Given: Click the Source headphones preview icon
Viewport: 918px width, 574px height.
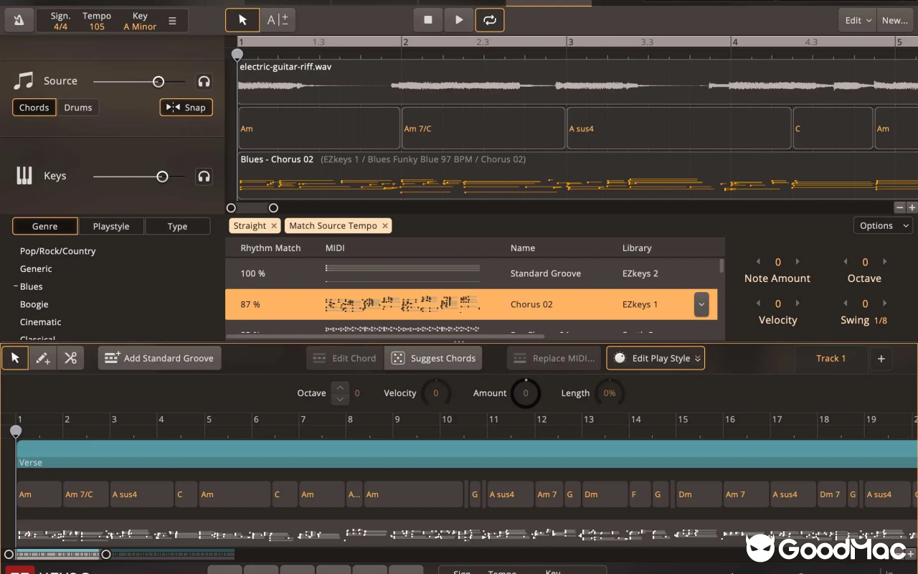Looking at the screenshot, I should pos(204,81).
